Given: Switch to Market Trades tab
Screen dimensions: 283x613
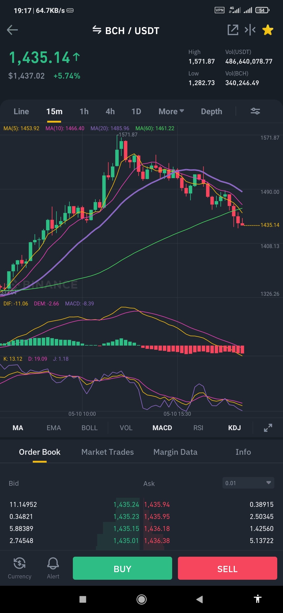Looking at the screenshot, I should click(107, 452).
